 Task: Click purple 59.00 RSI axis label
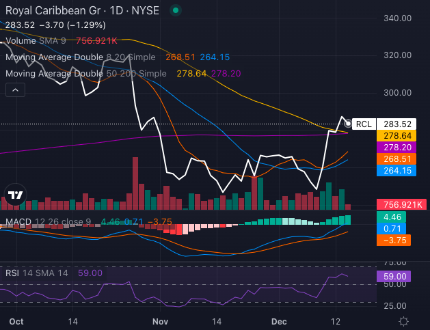(x=394, y=276)
